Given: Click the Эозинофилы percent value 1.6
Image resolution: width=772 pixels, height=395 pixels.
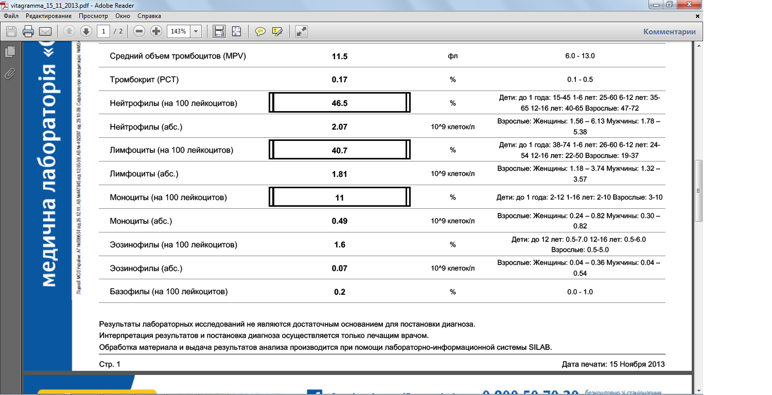Looking at the screenshot, I should click(x=340, y=245).
